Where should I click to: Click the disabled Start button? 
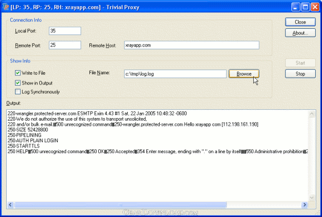tap(300, 63)
